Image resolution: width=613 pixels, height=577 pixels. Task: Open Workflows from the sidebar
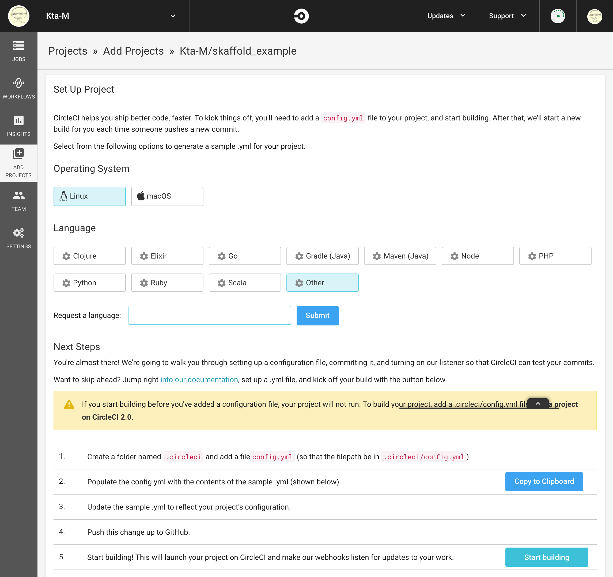point(18,89)
